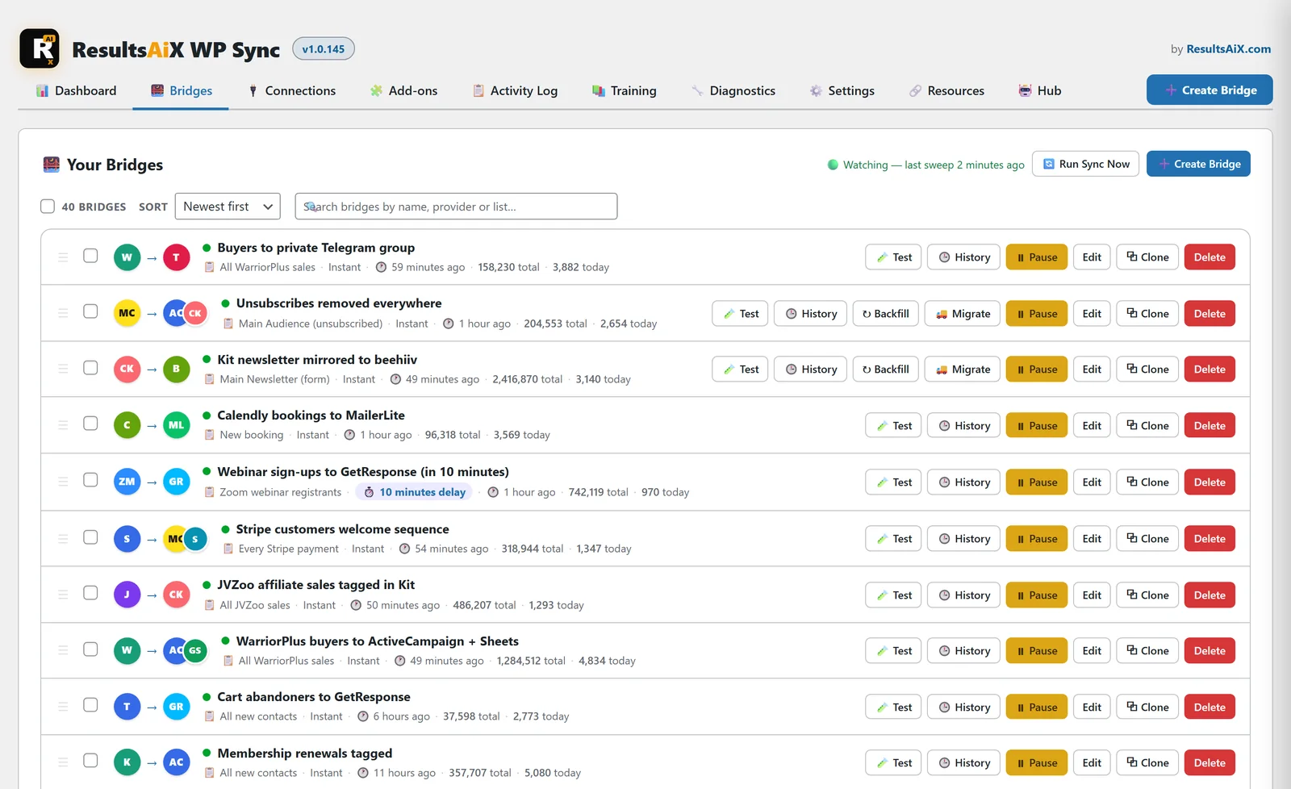Click the GS avatar in WarriorPlus buyers to ActiveCampaign row
The image size is (1291, 789).
[x=195, y=650]
